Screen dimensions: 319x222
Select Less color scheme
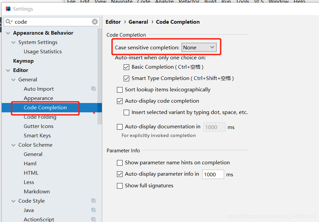click(29, 182)
